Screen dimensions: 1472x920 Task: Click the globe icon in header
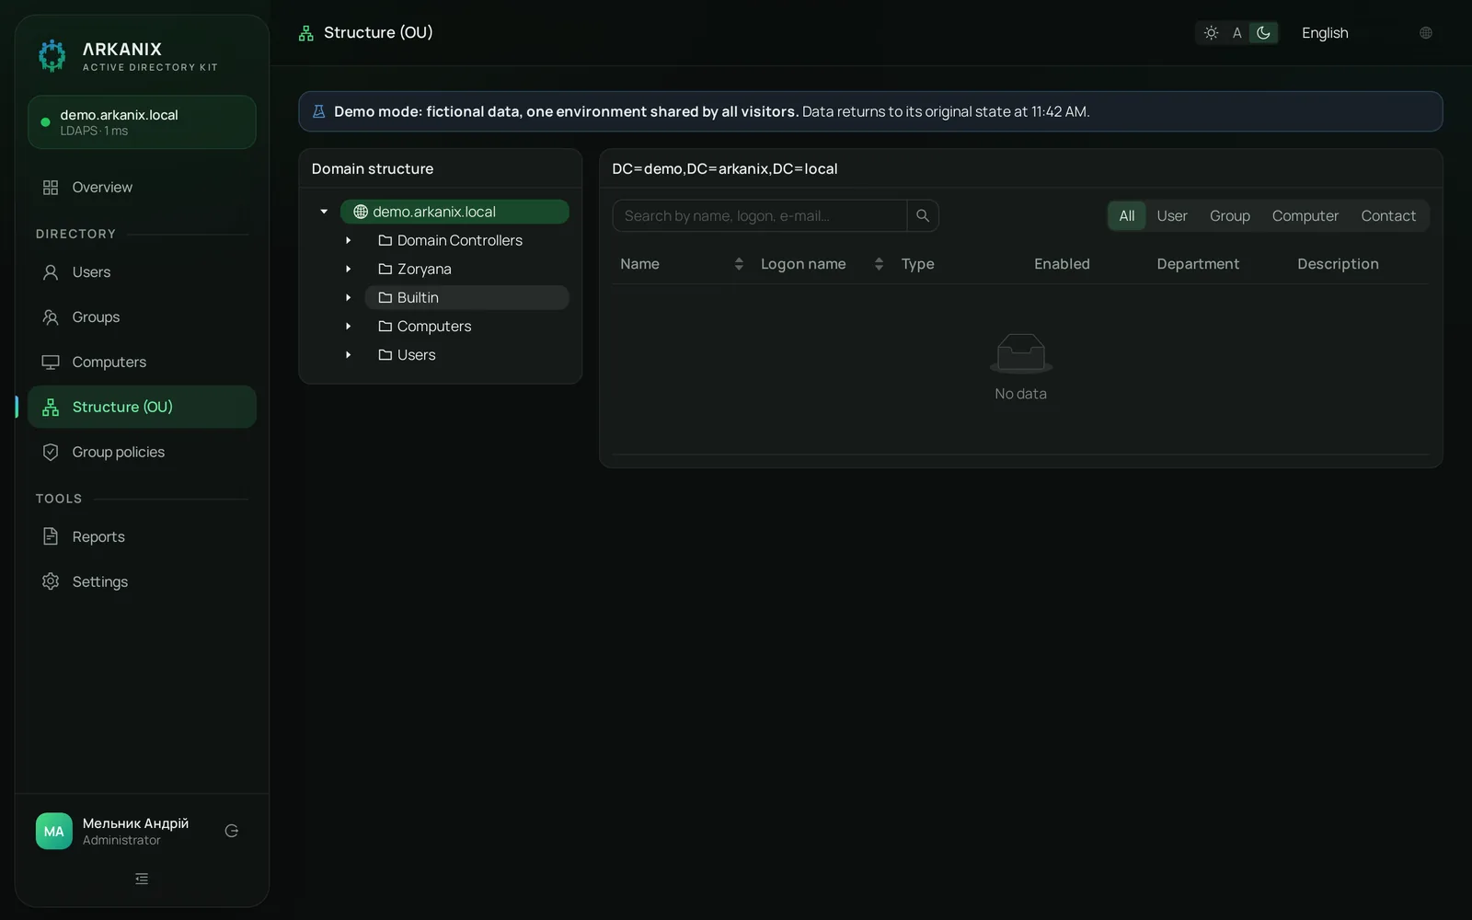pos(1425,33)
